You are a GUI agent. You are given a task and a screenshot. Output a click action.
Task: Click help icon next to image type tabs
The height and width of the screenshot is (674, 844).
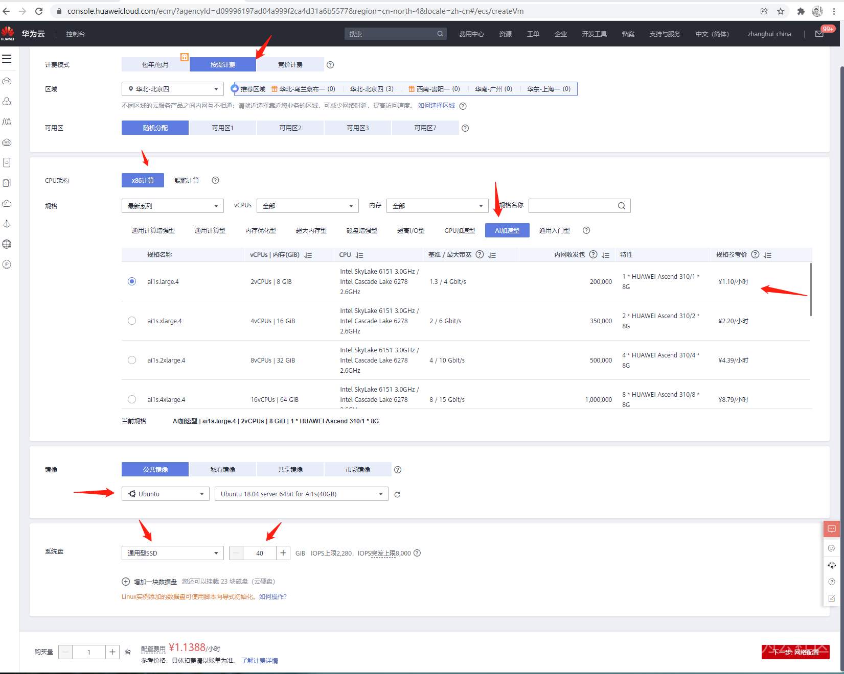(398, 470)
